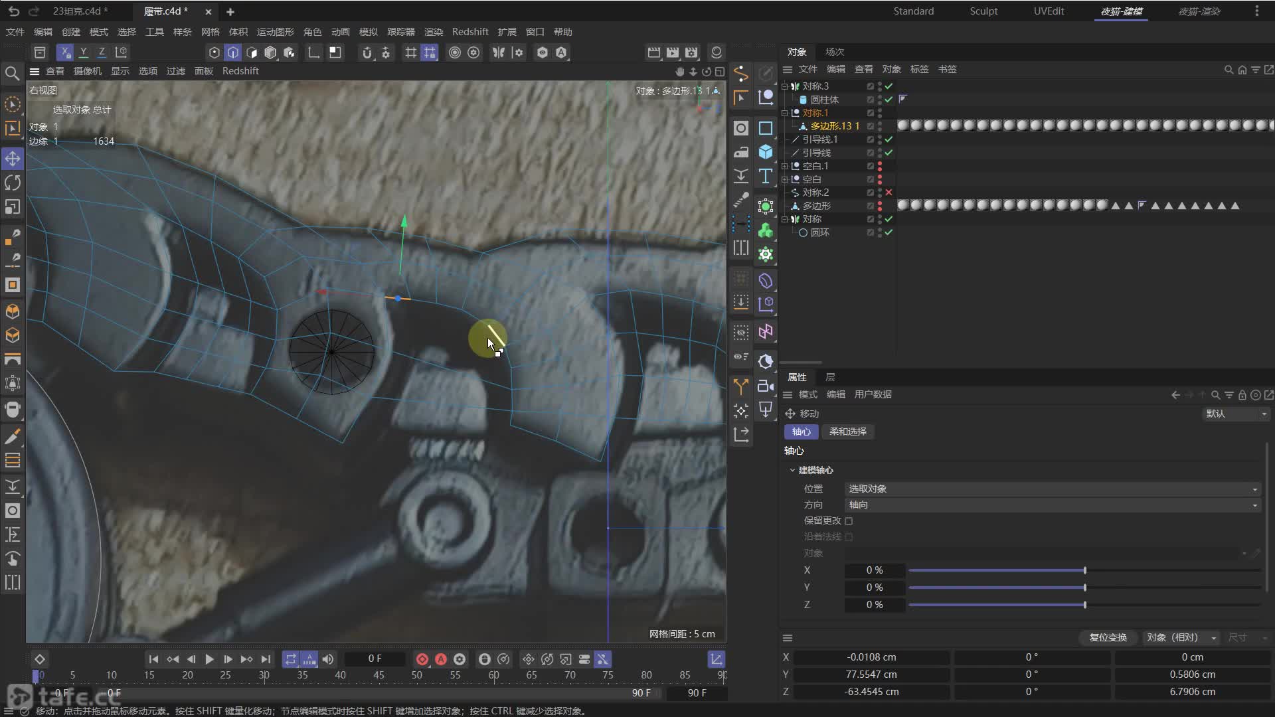
Task: Add a Text spline object
Action: [766, 176]
